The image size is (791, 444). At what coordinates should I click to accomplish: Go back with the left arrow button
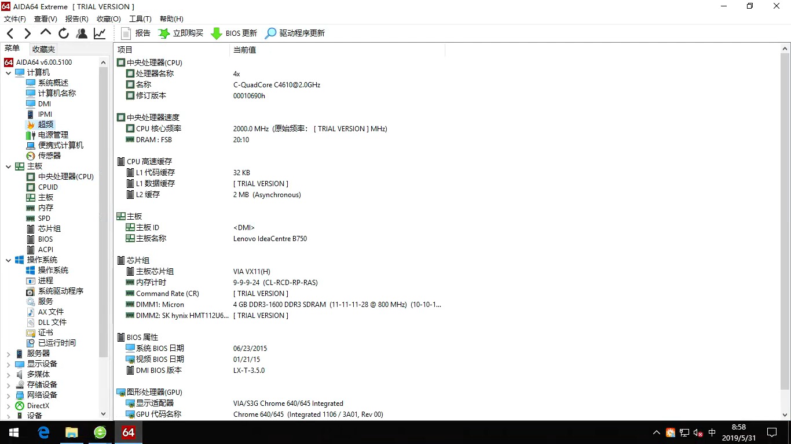(10, 34)
